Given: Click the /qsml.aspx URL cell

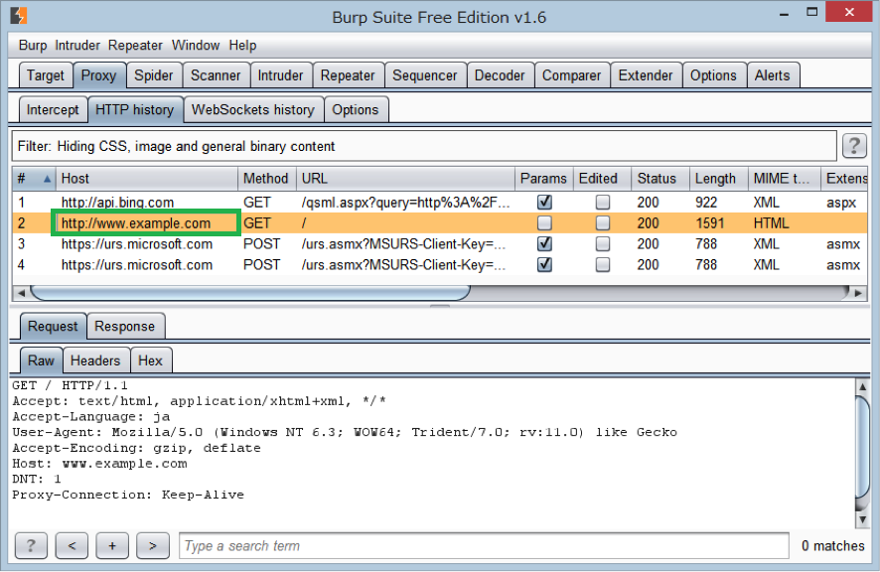Looking at the screenshot, I should [405, 202].
